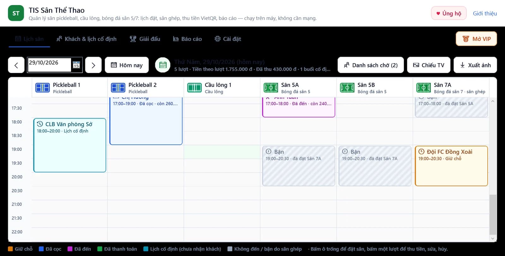Click the green calendar summary icon

[163, 65]
